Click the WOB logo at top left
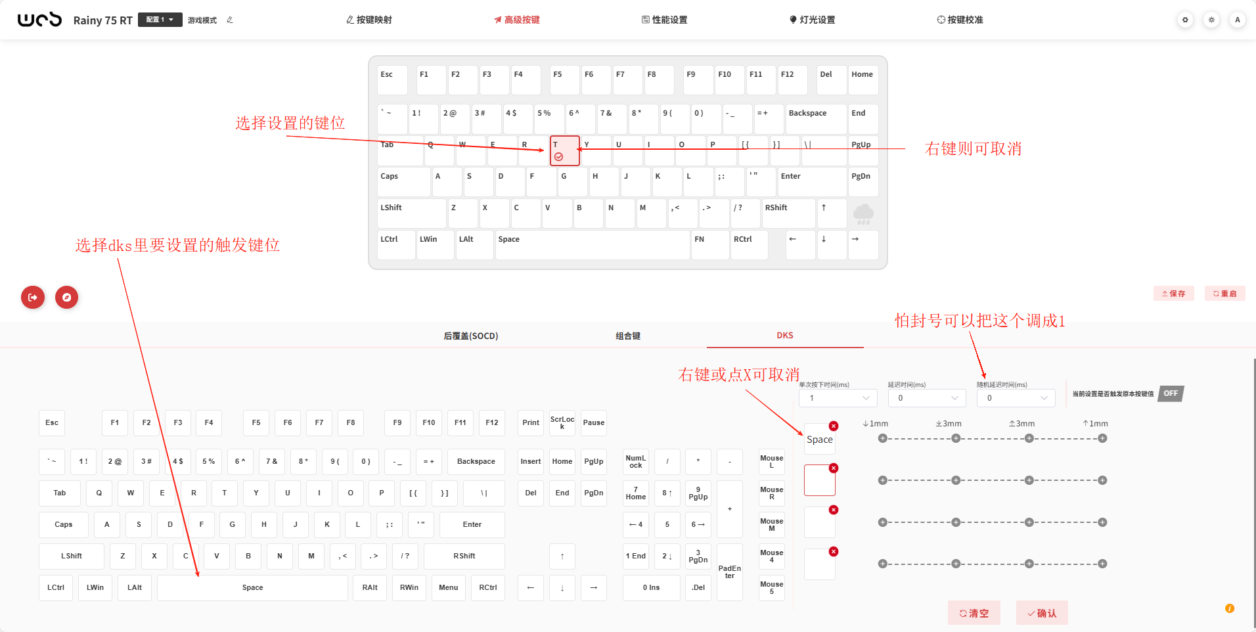1256x632 pixels. [x=39, y=20]
